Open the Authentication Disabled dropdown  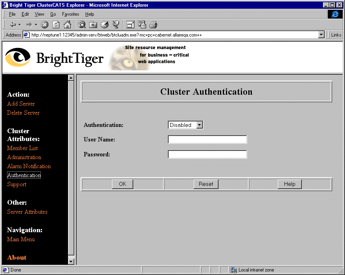point(199,125)
